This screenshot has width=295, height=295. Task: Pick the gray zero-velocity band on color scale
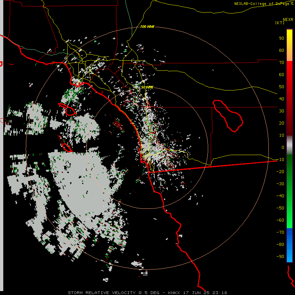289,145
